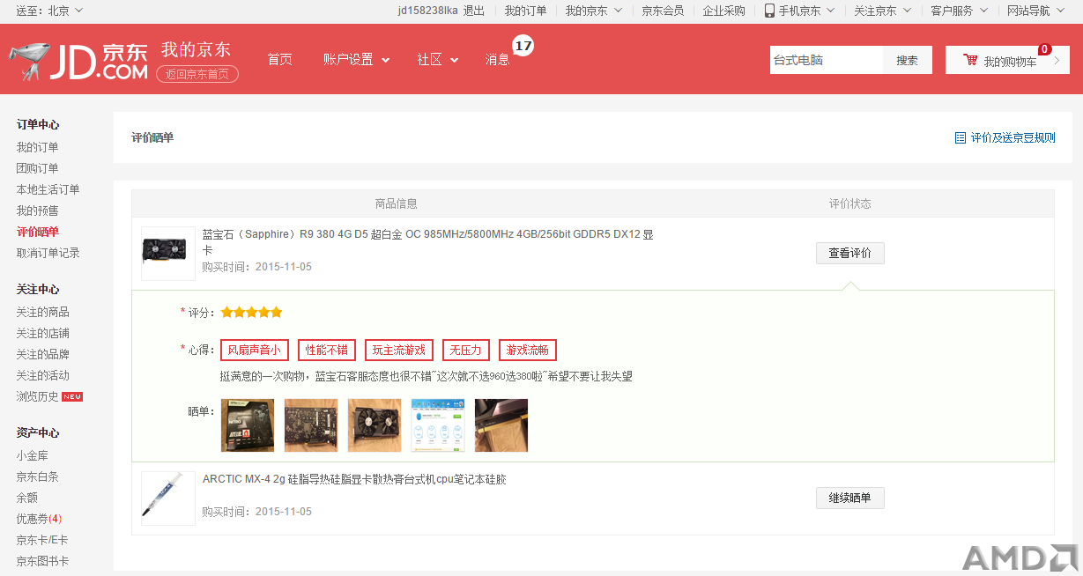Screen dimensions: 1083x576
Task: Click the list icon beside 评价及送京豆规则
Action: [961, 137]
